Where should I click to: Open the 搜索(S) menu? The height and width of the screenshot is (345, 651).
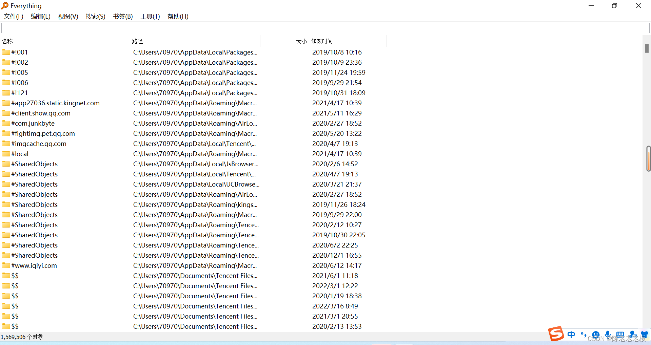(96, 17)
